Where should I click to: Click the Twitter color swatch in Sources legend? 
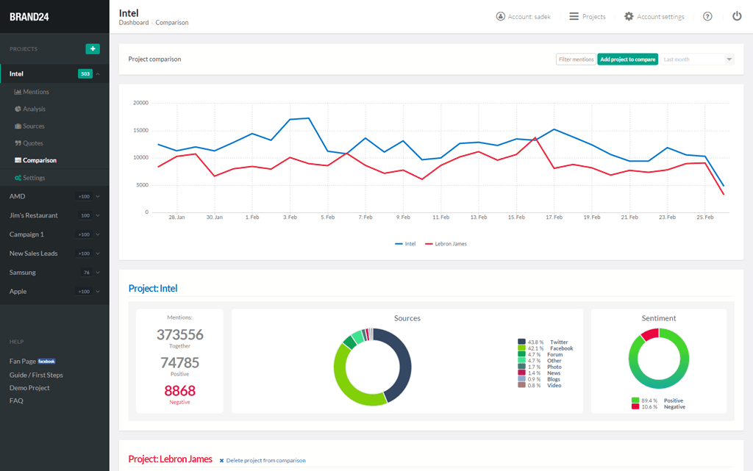tap(521, 342)
